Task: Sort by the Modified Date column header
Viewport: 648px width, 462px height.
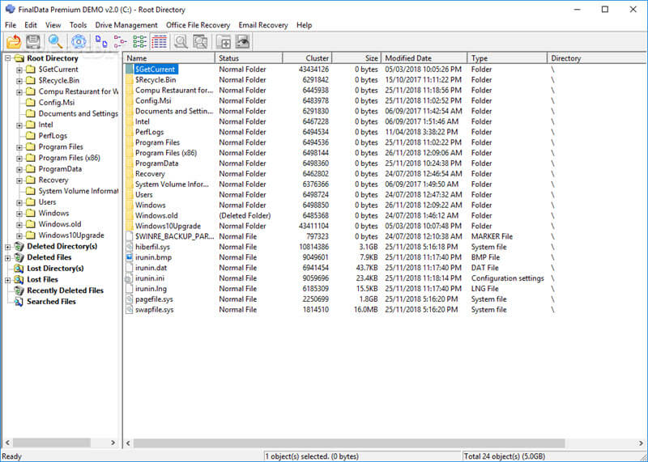Action: pos(424,58)
